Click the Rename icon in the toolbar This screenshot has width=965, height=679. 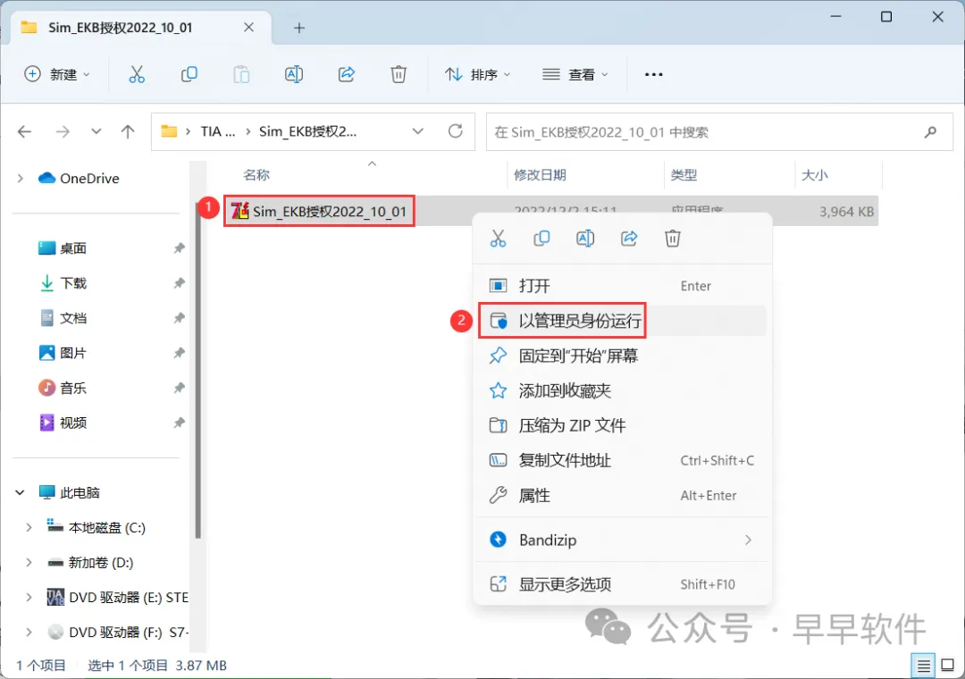pyautogui.click(x=294, y=74)
